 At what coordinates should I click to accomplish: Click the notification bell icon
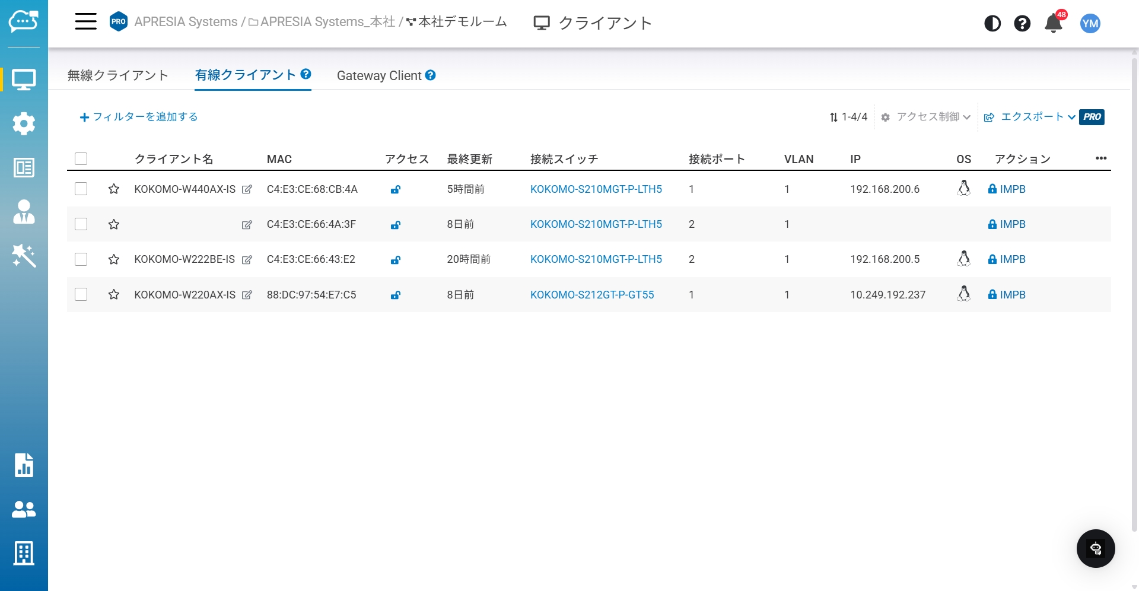coord(1054,24)
